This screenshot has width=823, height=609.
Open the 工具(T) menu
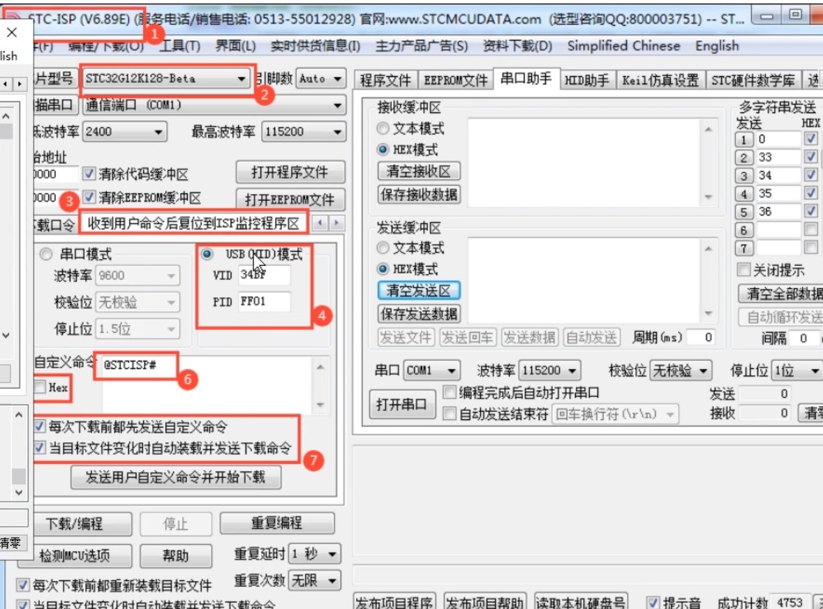click(x=179, y=46)
